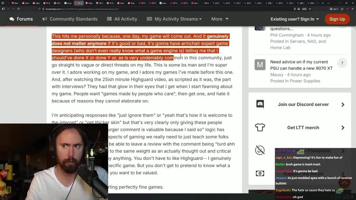Click the 'starting perfectly fine games' line

pos(136,187)
